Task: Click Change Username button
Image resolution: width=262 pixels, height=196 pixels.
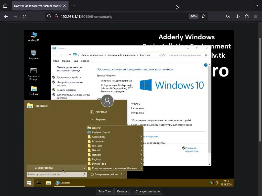Action: (x=148, y=191)
